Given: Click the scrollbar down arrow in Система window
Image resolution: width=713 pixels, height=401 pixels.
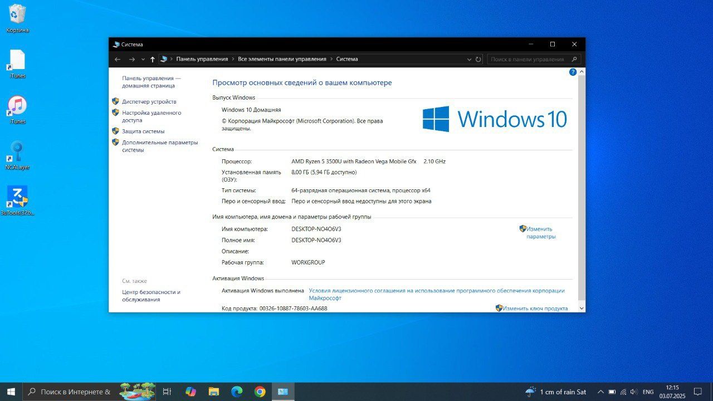Looking at the screenshot, I should click(582, 308).
